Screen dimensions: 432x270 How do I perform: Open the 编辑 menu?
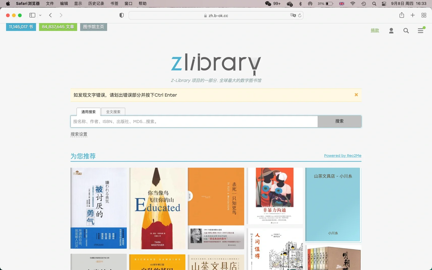pos(64,4)
